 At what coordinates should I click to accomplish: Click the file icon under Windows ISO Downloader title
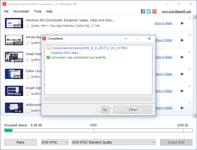27,26
